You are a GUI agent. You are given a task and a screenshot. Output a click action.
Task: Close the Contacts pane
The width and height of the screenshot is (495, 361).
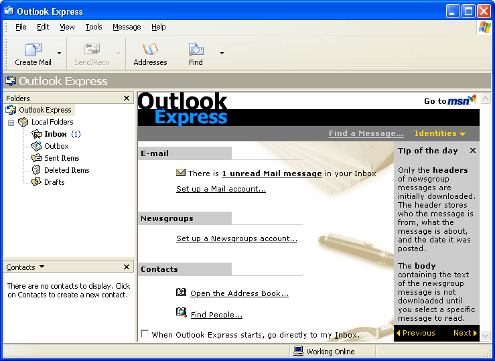pos(127,267)
